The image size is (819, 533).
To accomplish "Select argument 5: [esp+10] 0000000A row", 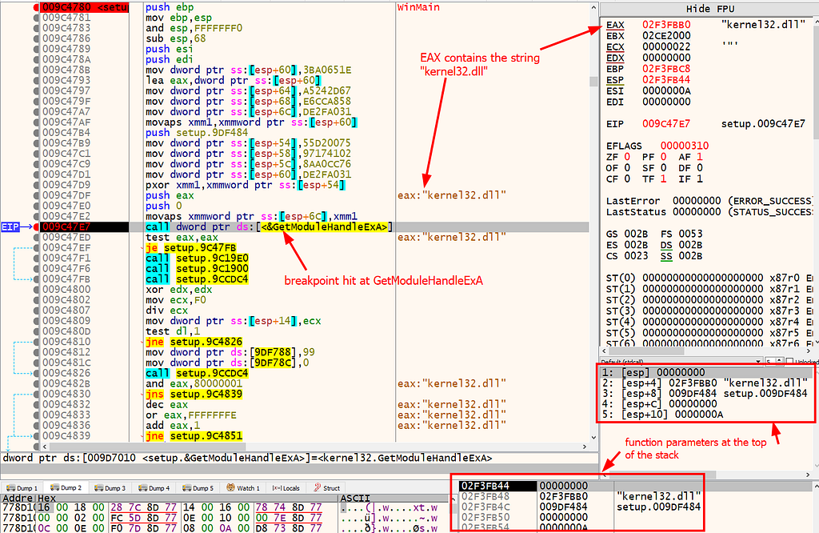I will coord(705,415).
